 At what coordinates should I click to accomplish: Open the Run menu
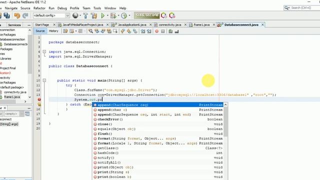point(51,8)
